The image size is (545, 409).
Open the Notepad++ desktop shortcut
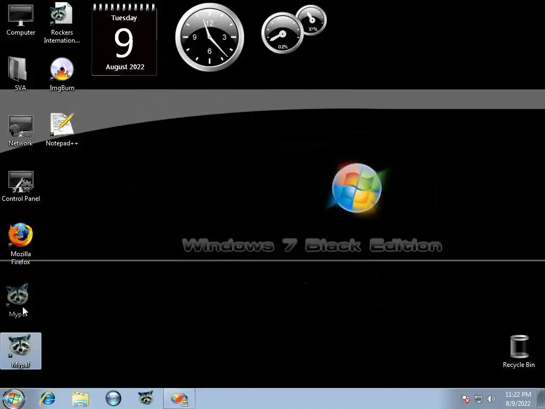pyautogui.click(x=62, y=129)
